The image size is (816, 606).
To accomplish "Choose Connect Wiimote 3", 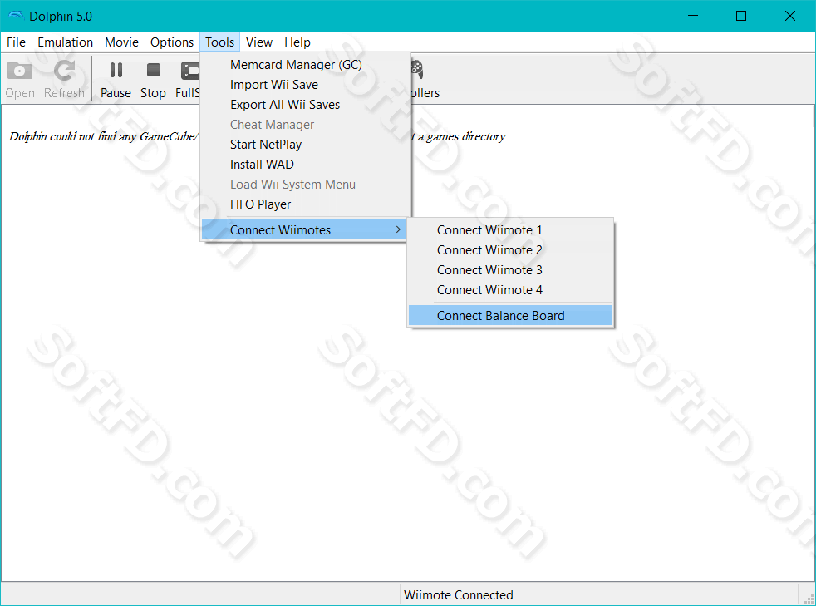I will click(x=510, y=269).
